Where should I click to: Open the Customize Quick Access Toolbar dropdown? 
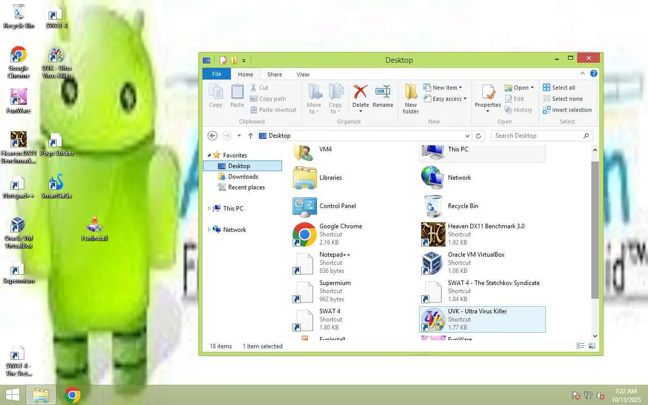click(244, 60)
